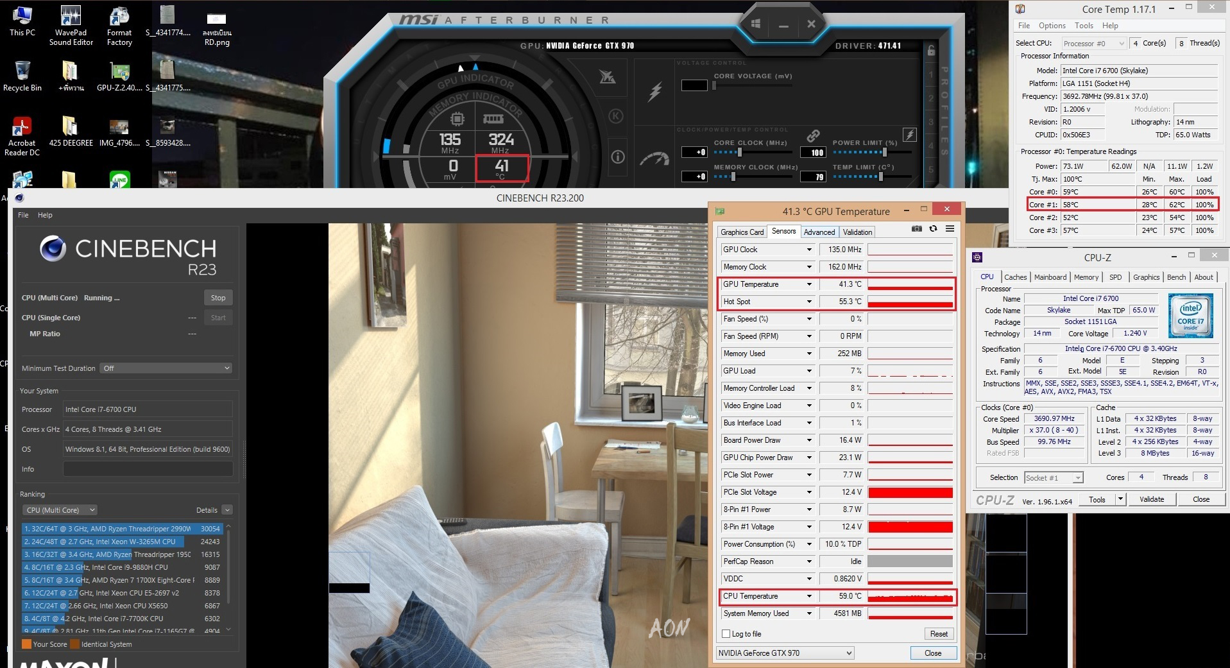Enable the GPU-Z Log to file checkbox

tap(726, 634)
